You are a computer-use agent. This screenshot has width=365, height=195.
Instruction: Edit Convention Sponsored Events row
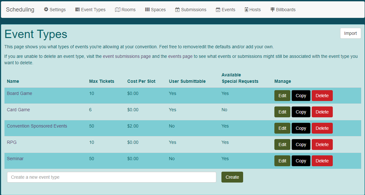(x=282, y=128)
